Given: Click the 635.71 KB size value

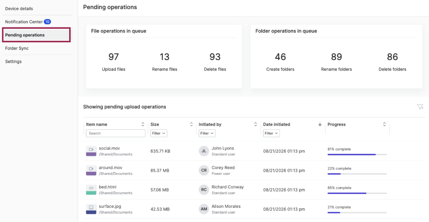Looking at the screenshot, I should 160,151.
